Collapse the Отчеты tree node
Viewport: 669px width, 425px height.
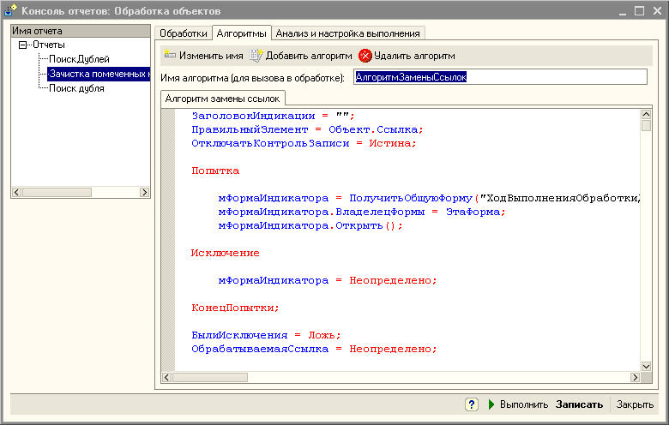pyautogui.click(x=22, y=45)
